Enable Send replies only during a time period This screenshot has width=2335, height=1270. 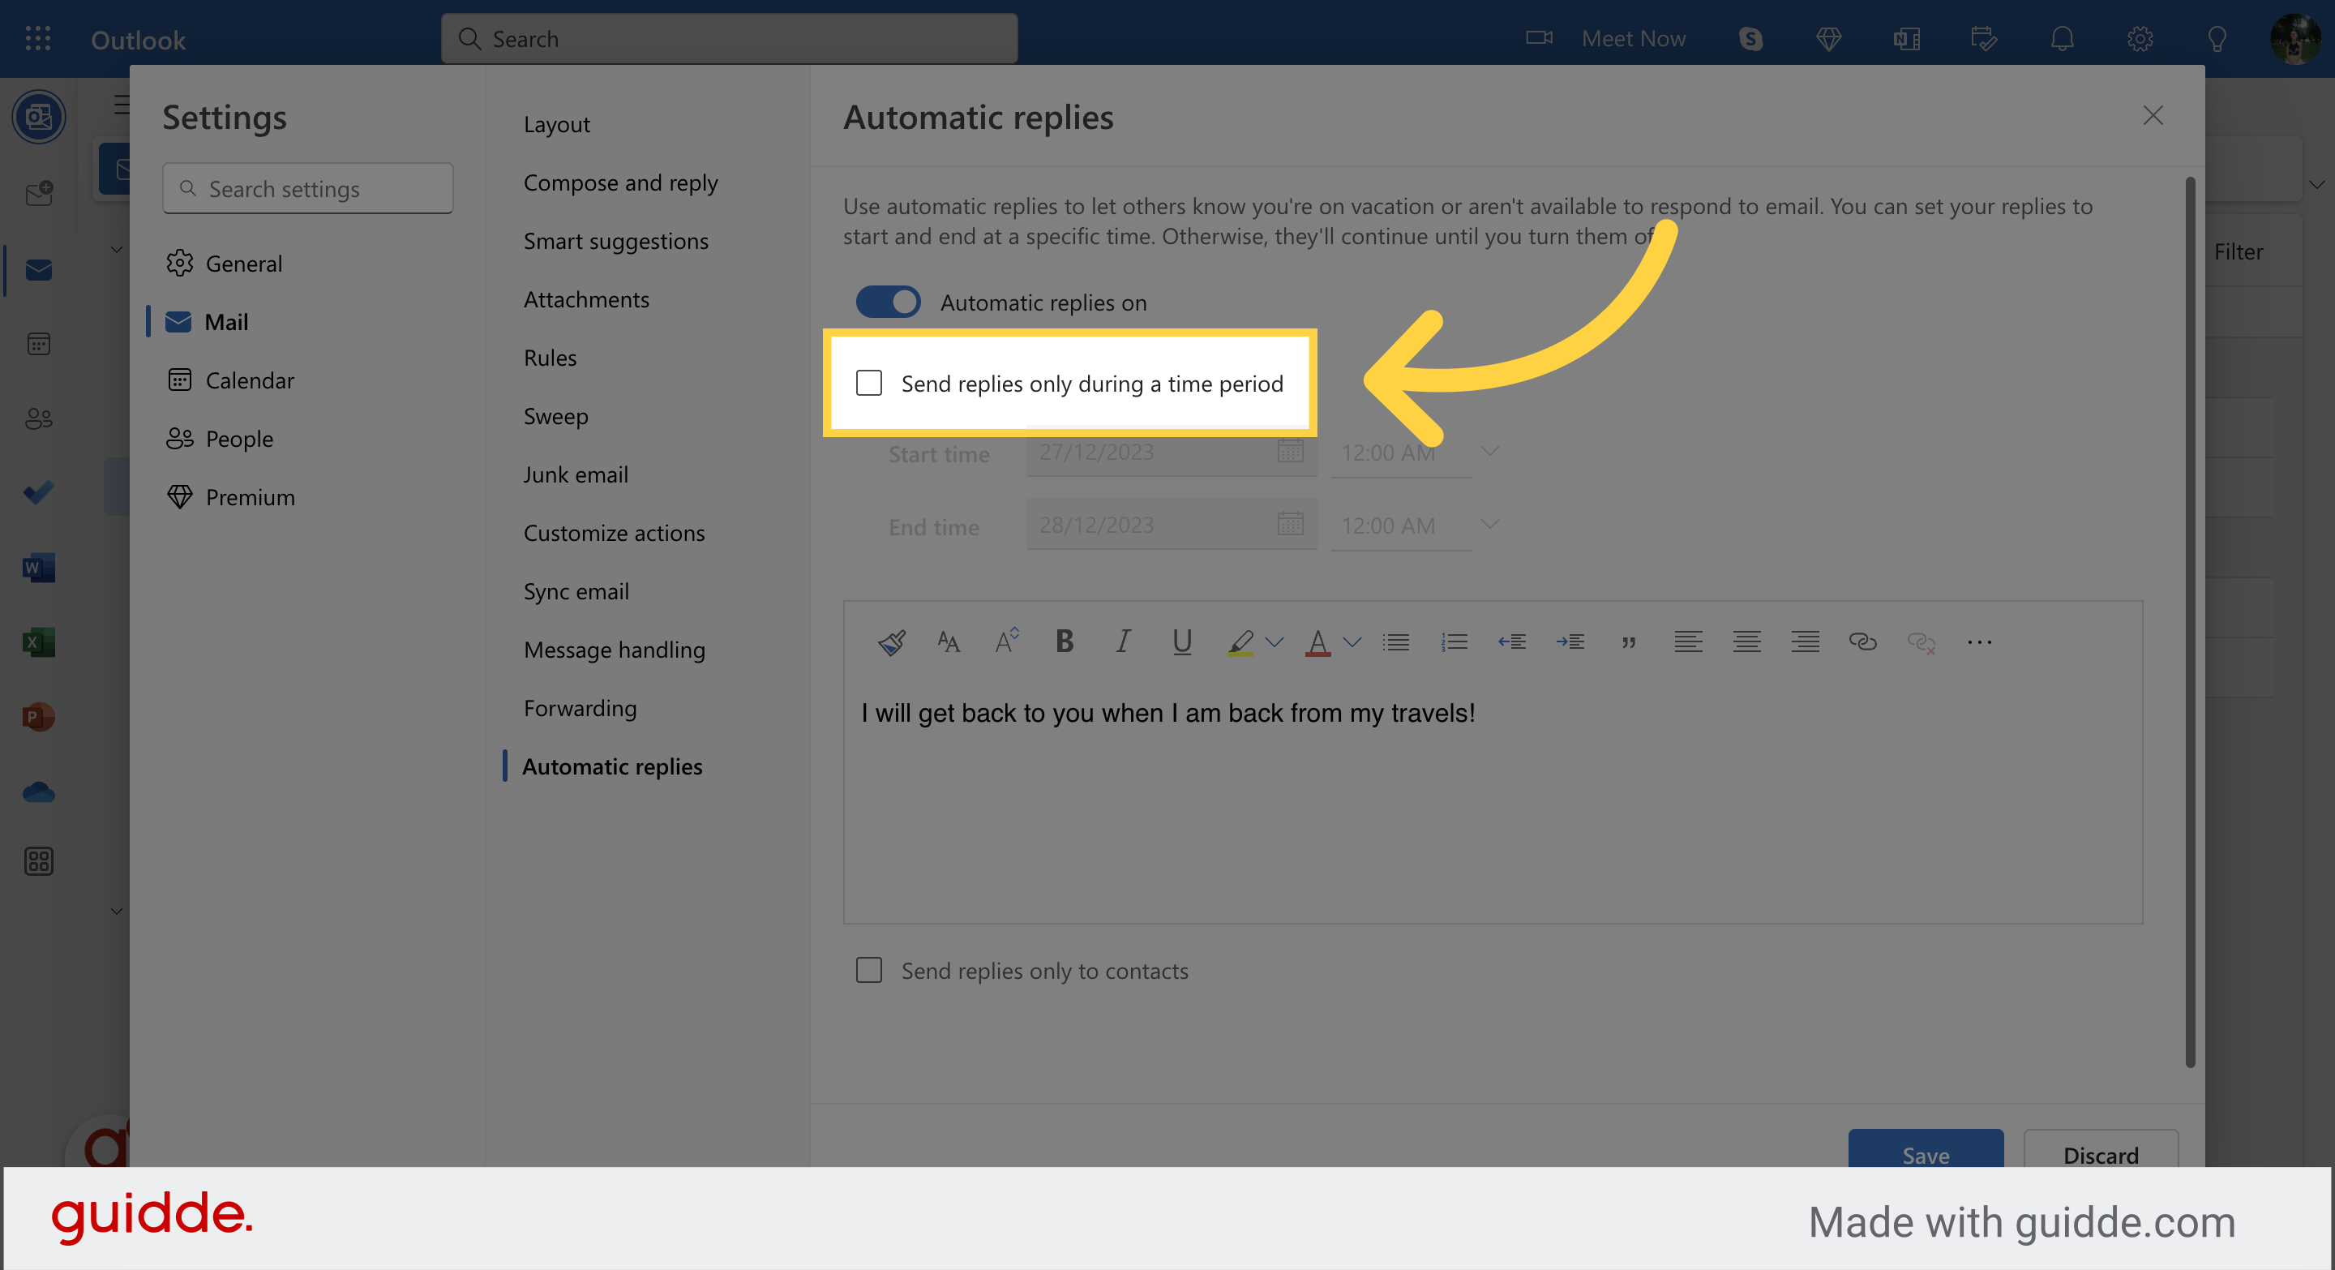coord(868,383)
